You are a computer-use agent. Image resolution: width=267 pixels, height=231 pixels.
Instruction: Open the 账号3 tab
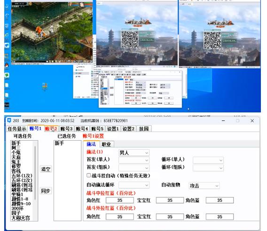[x=66, y=129]
